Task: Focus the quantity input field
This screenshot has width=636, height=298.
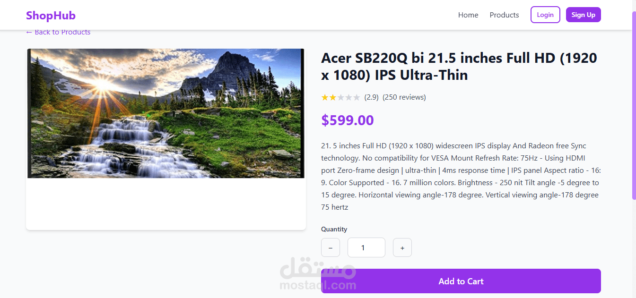Action: pyautogui.click(x=366, y=247)
